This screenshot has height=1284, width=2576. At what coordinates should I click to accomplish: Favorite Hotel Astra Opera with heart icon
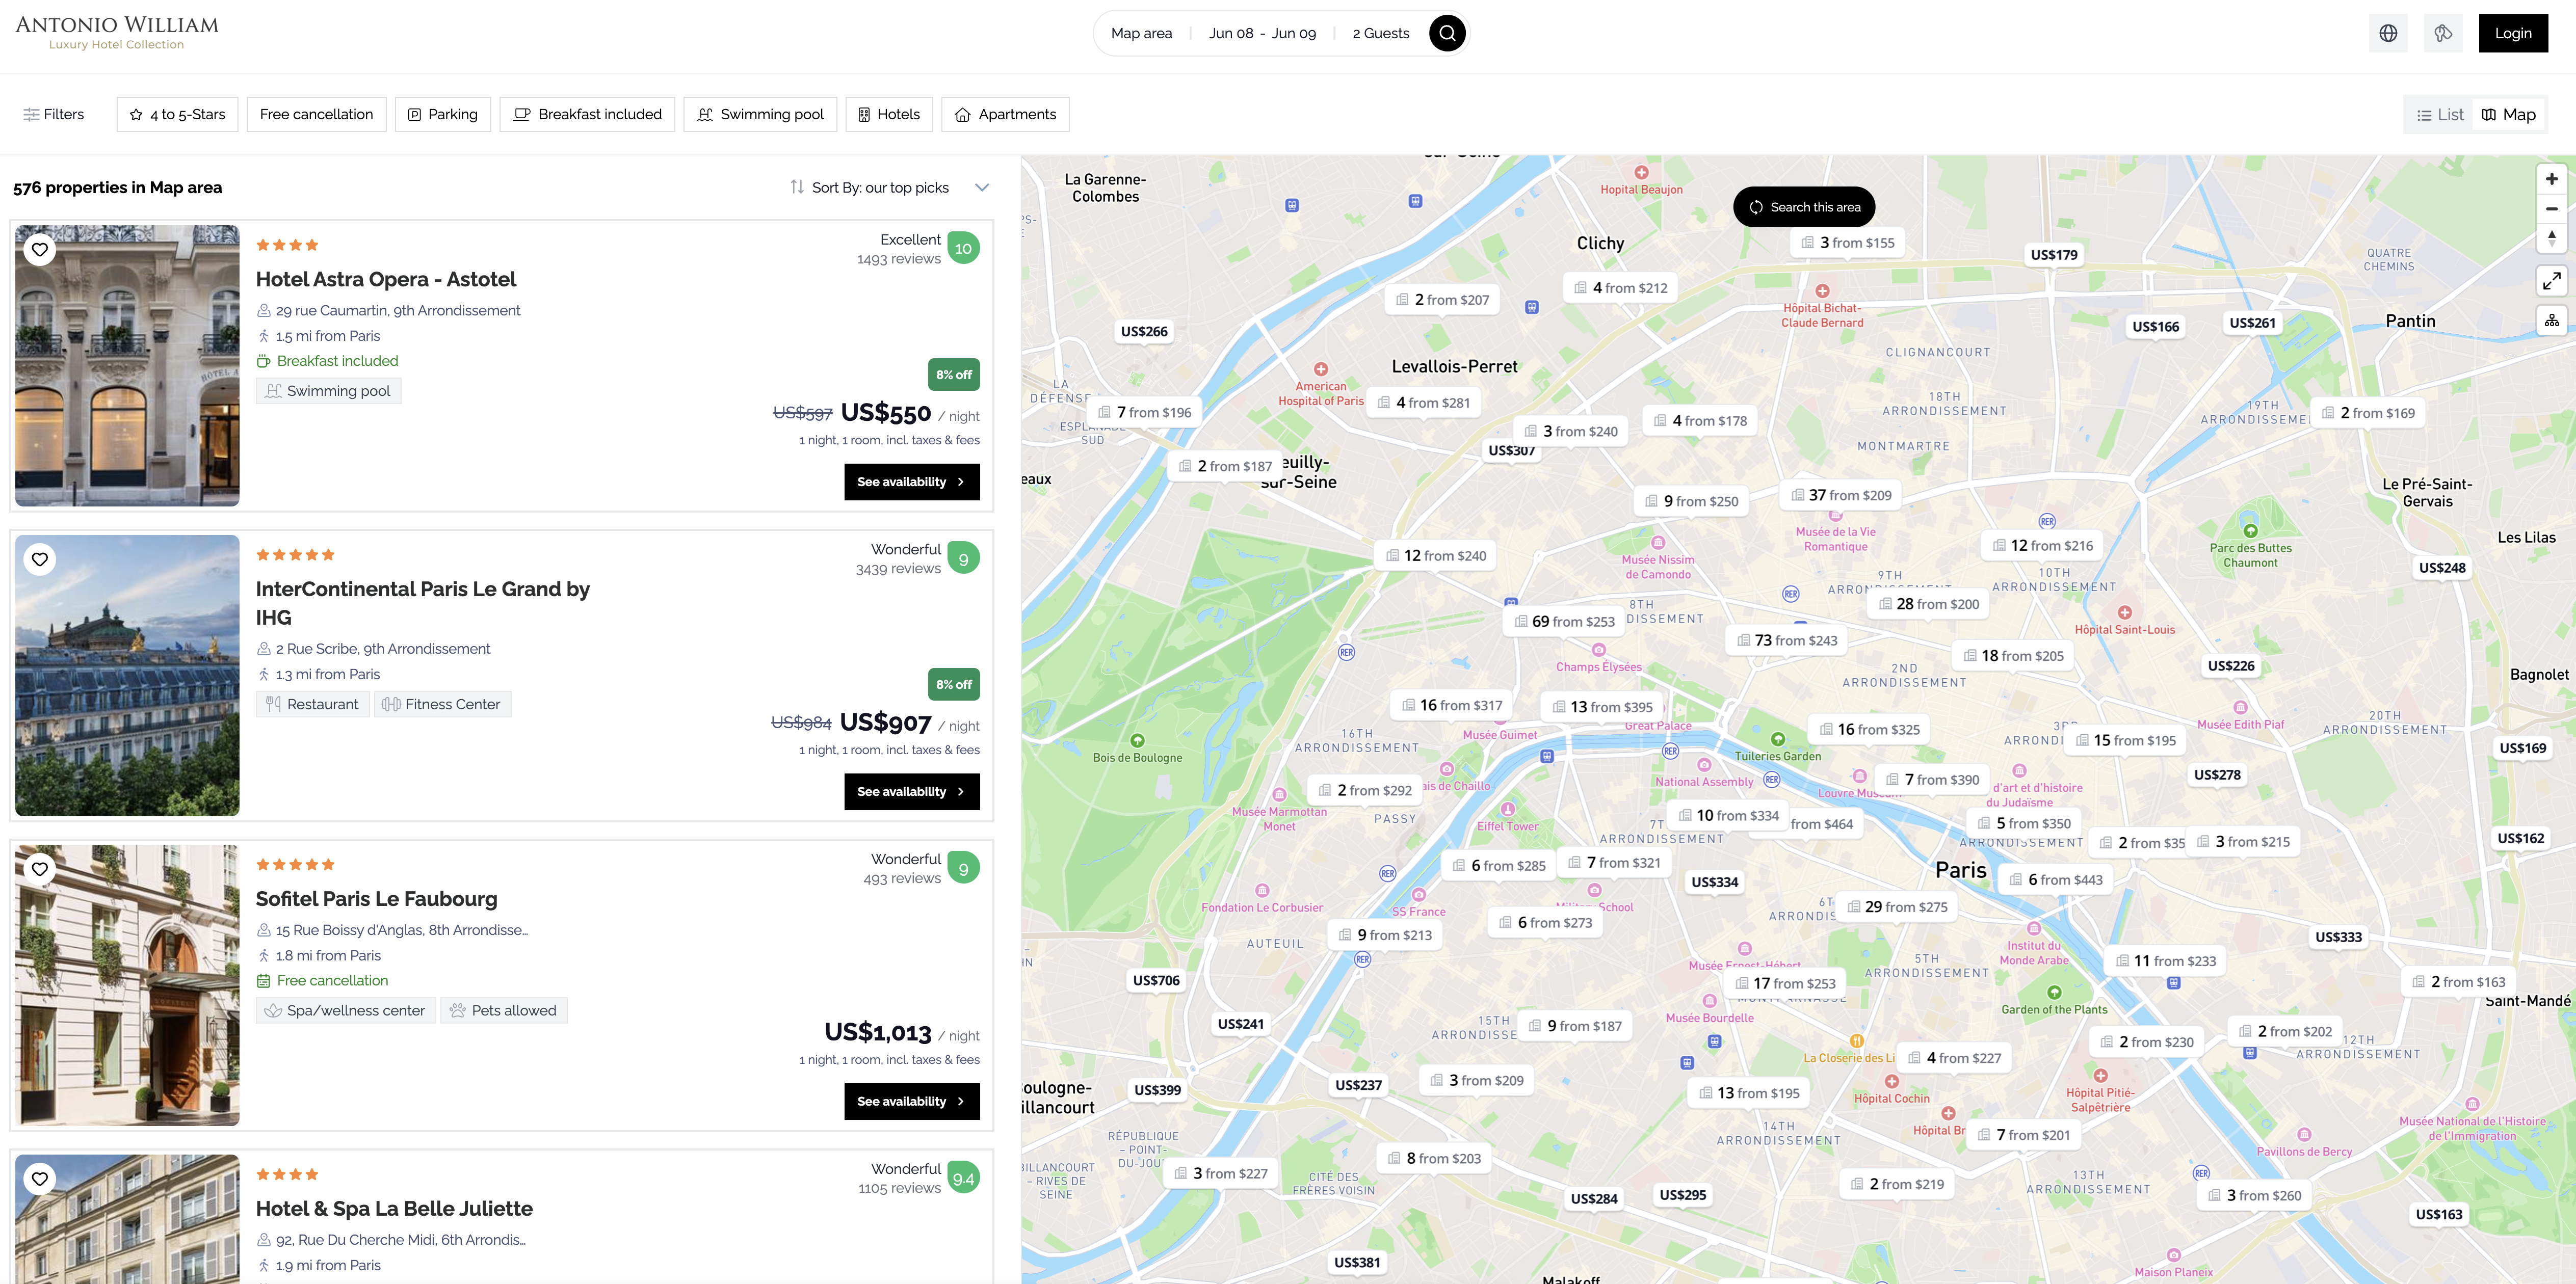pos(40,250)
